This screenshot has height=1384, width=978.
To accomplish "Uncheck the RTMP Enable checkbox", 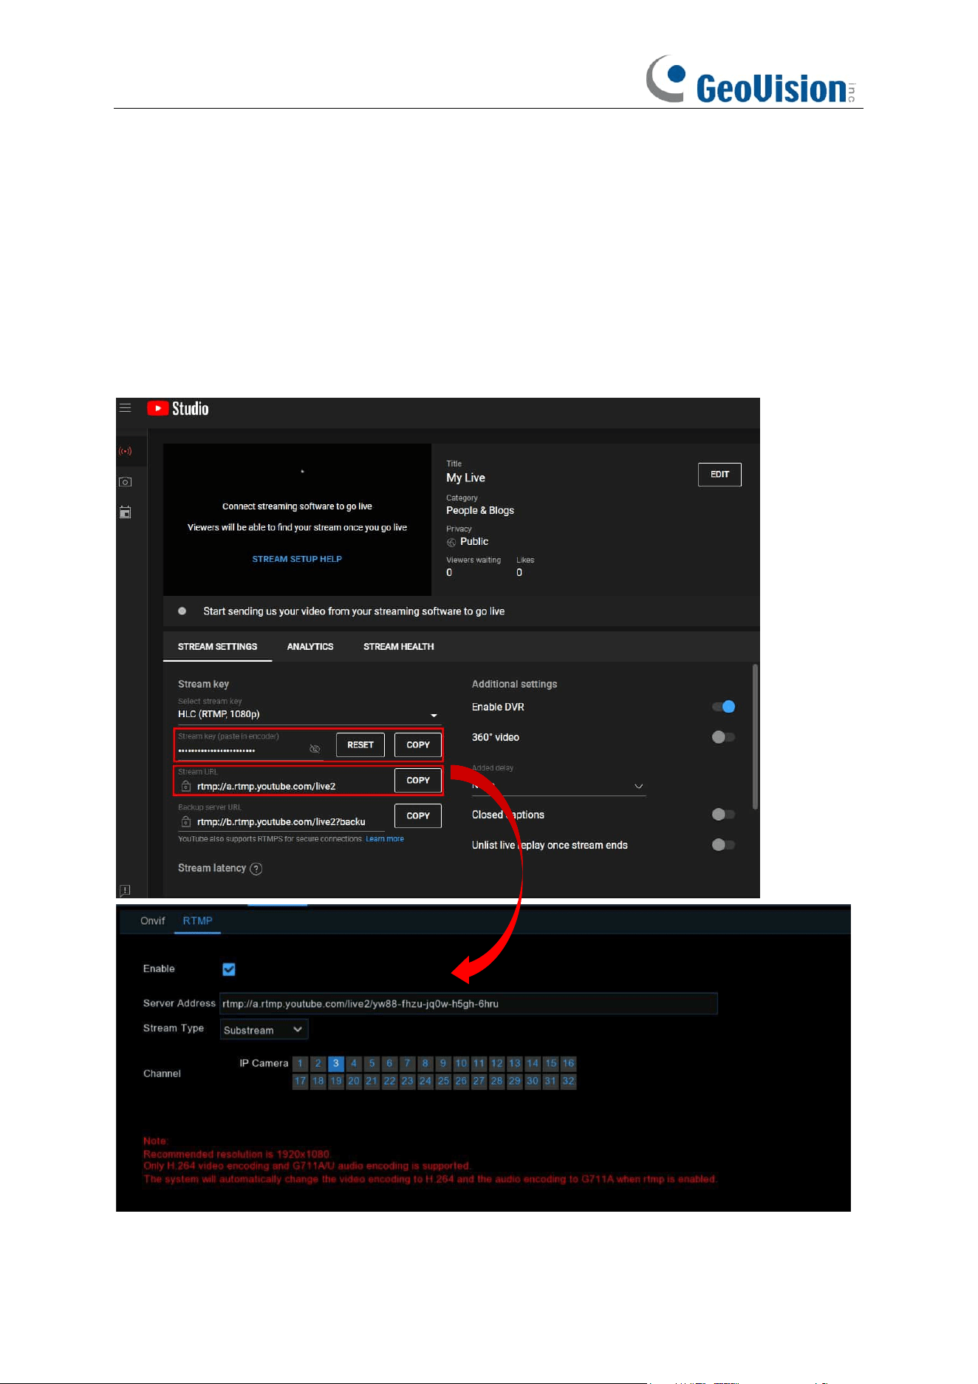I will coord(229,969).
